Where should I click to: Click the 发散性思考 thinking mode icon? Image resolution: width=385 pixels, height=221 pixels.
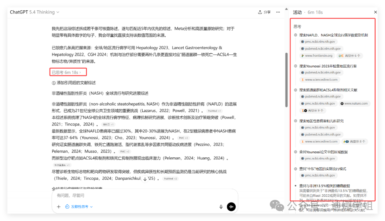coord(67,206)
